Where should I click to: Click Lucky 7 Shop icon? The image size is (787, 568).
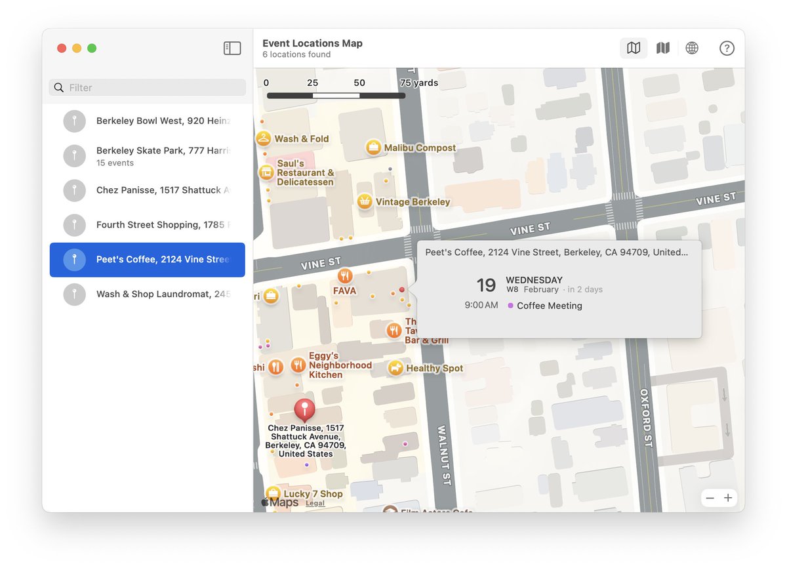(x=273, y=494)
